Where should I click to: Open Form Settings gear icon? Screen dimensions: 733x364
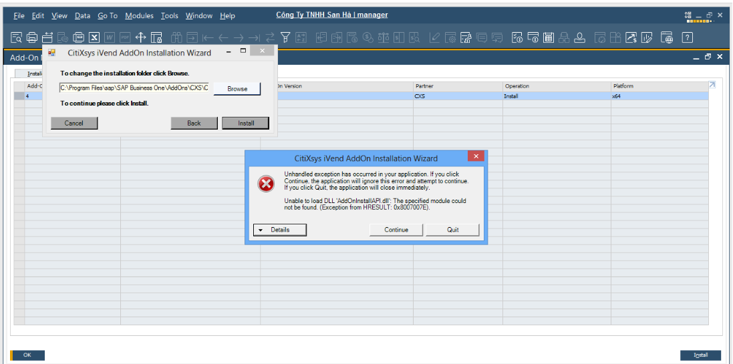(x=450, y=37)
